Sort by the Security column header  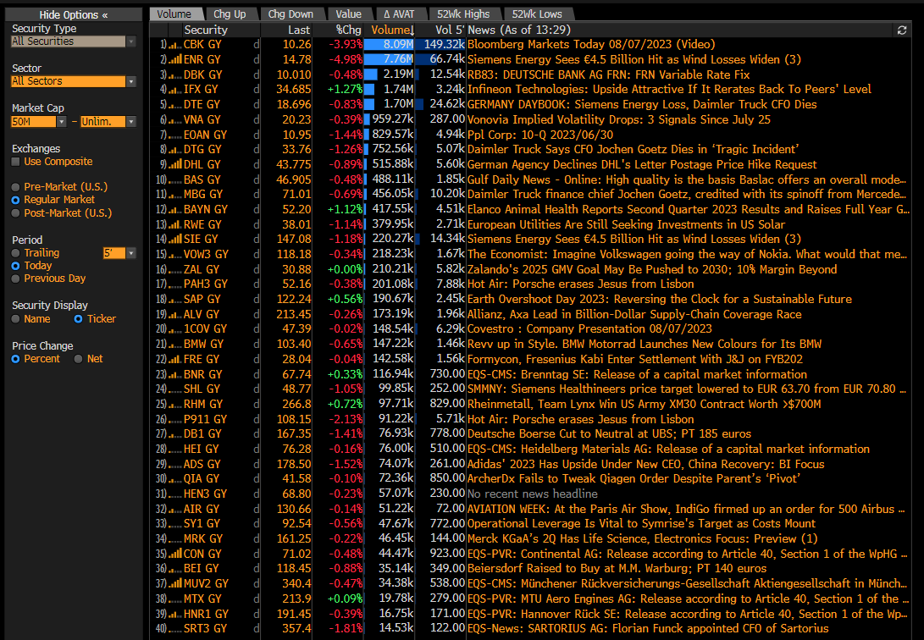(206, 30)
